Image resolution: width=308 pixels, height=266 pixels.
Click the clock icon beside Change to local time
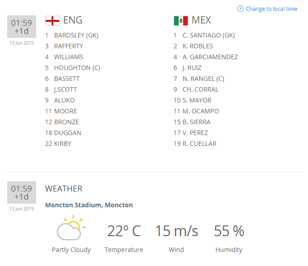[x=240, y=9]
